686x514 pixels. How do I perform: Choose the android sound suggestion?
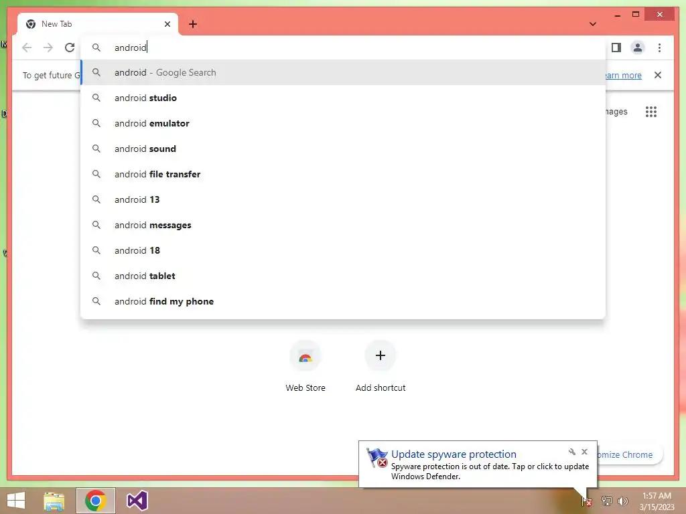[x=343, y=149]
